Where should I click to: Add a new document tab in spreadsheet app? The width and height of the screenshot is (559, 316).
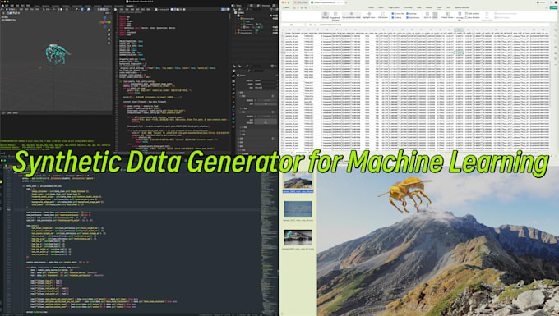[x=346, y=2]
